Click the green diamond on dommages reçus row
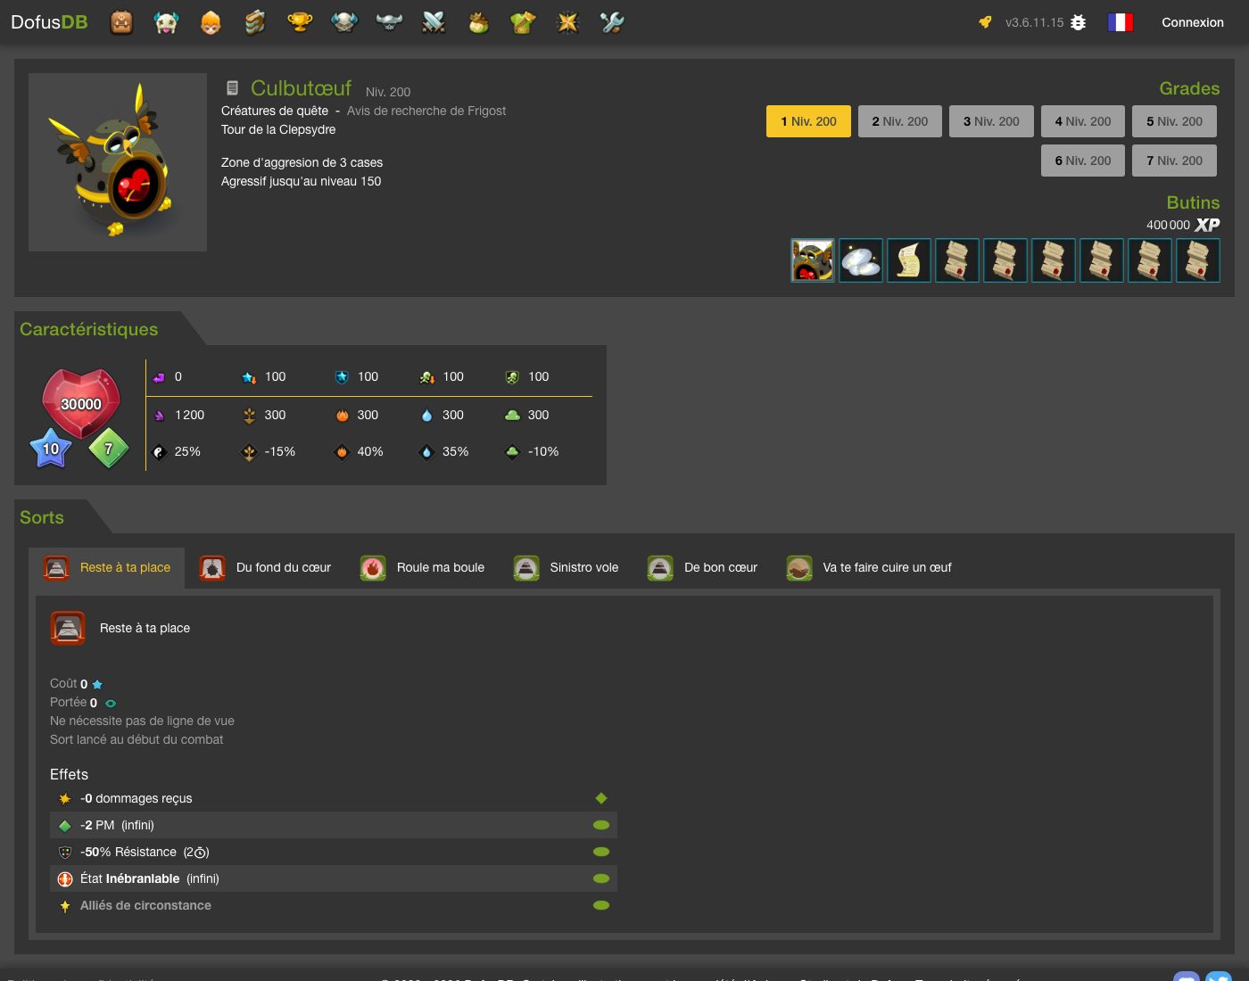 (x=601, y=798)
